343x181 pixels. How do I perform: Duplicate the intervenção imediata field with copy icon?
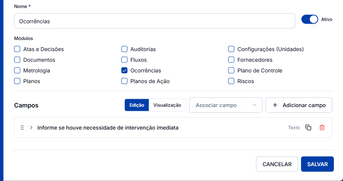tap(308, 127)
